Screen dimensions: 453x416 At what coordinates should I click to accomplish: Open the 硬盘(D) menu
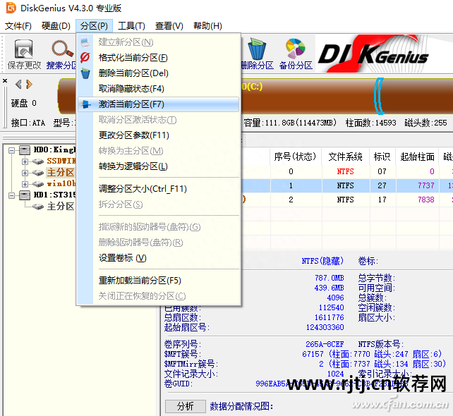56,26
